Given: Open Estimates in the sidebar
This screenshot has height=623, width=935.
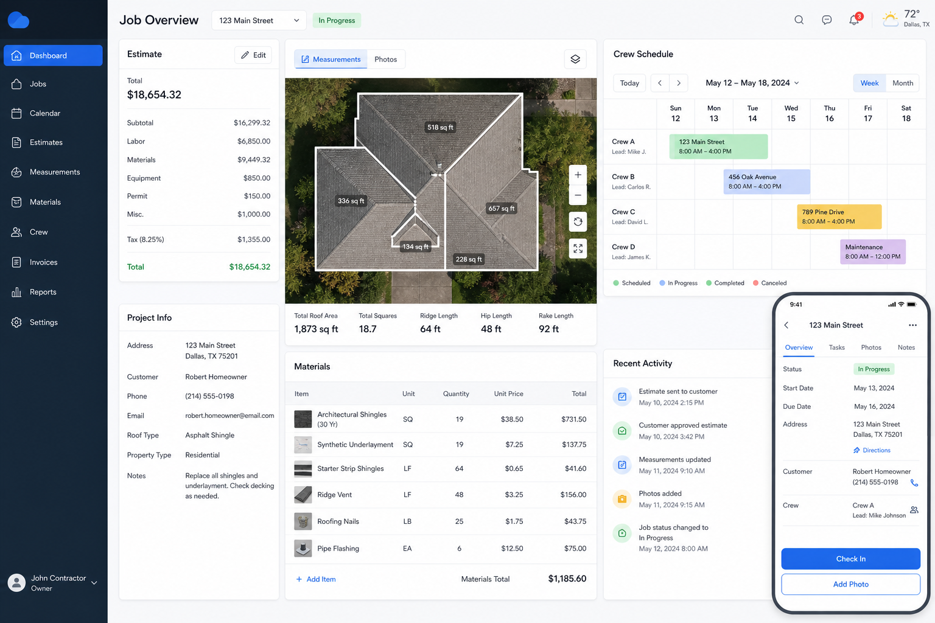Looking at the screenshot, I should [x=53, y=142].
